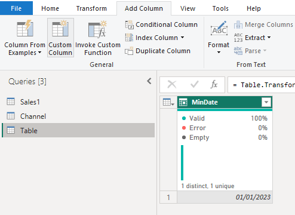Click the Index Column icon

click(129, 38)
